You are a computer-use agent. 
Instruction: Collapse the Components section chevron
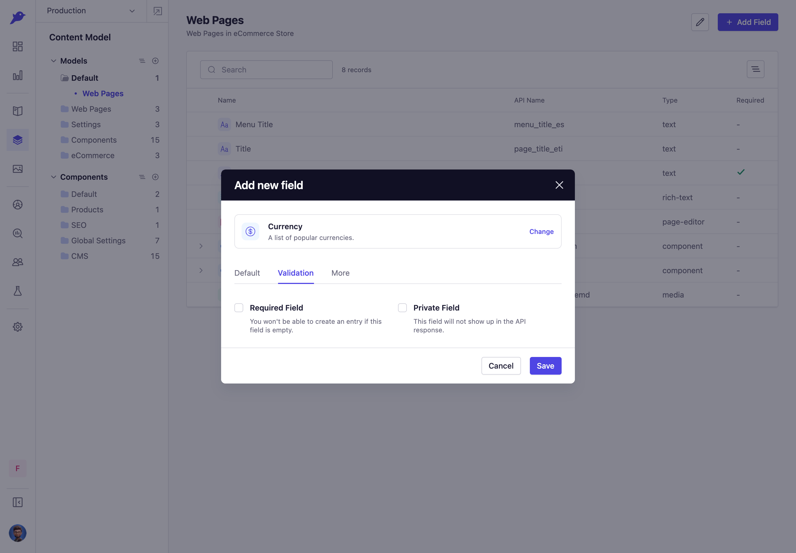point(53,177)
